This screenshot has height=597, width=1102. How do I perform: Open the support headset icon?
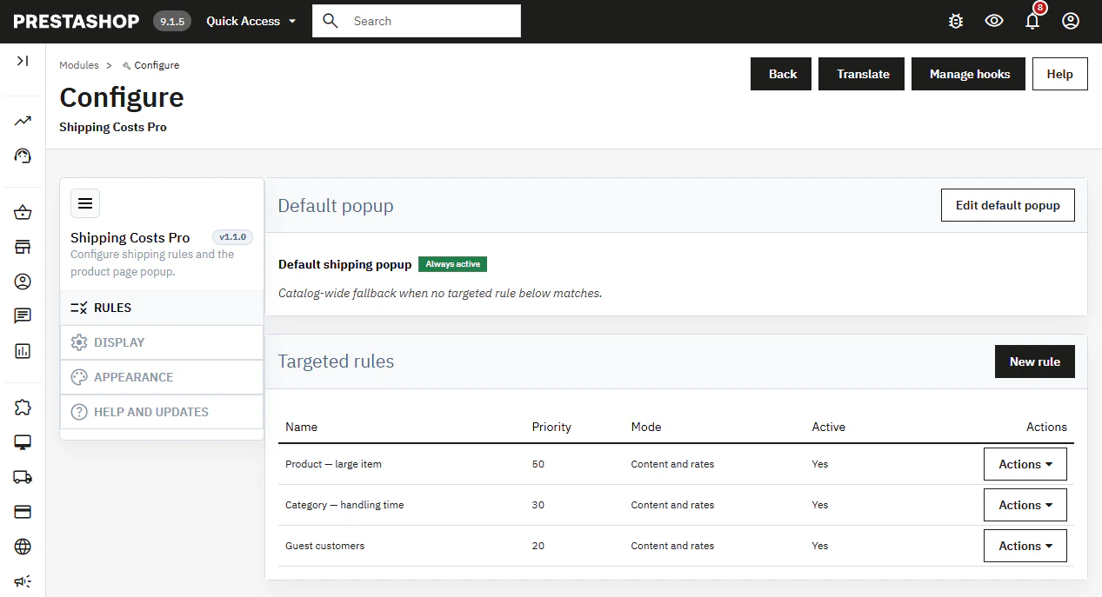23,156
